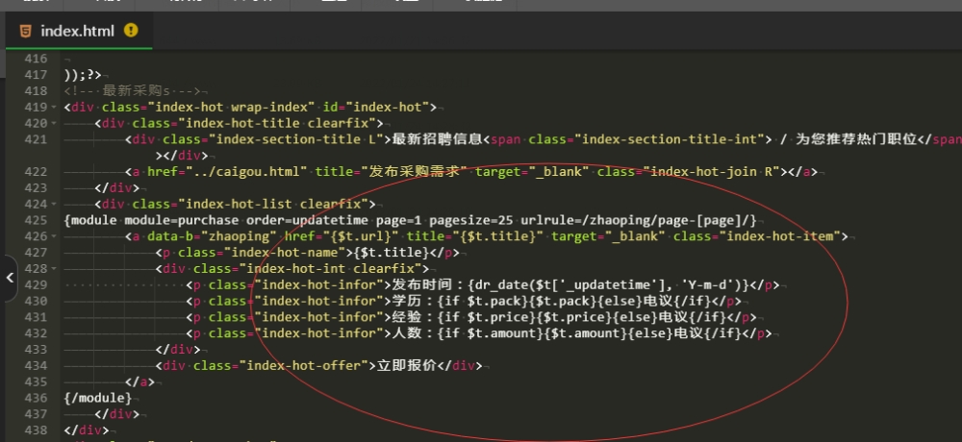Click the comment text 最新采购s
This screenshot has width=962, height=442.
[136, 90]
